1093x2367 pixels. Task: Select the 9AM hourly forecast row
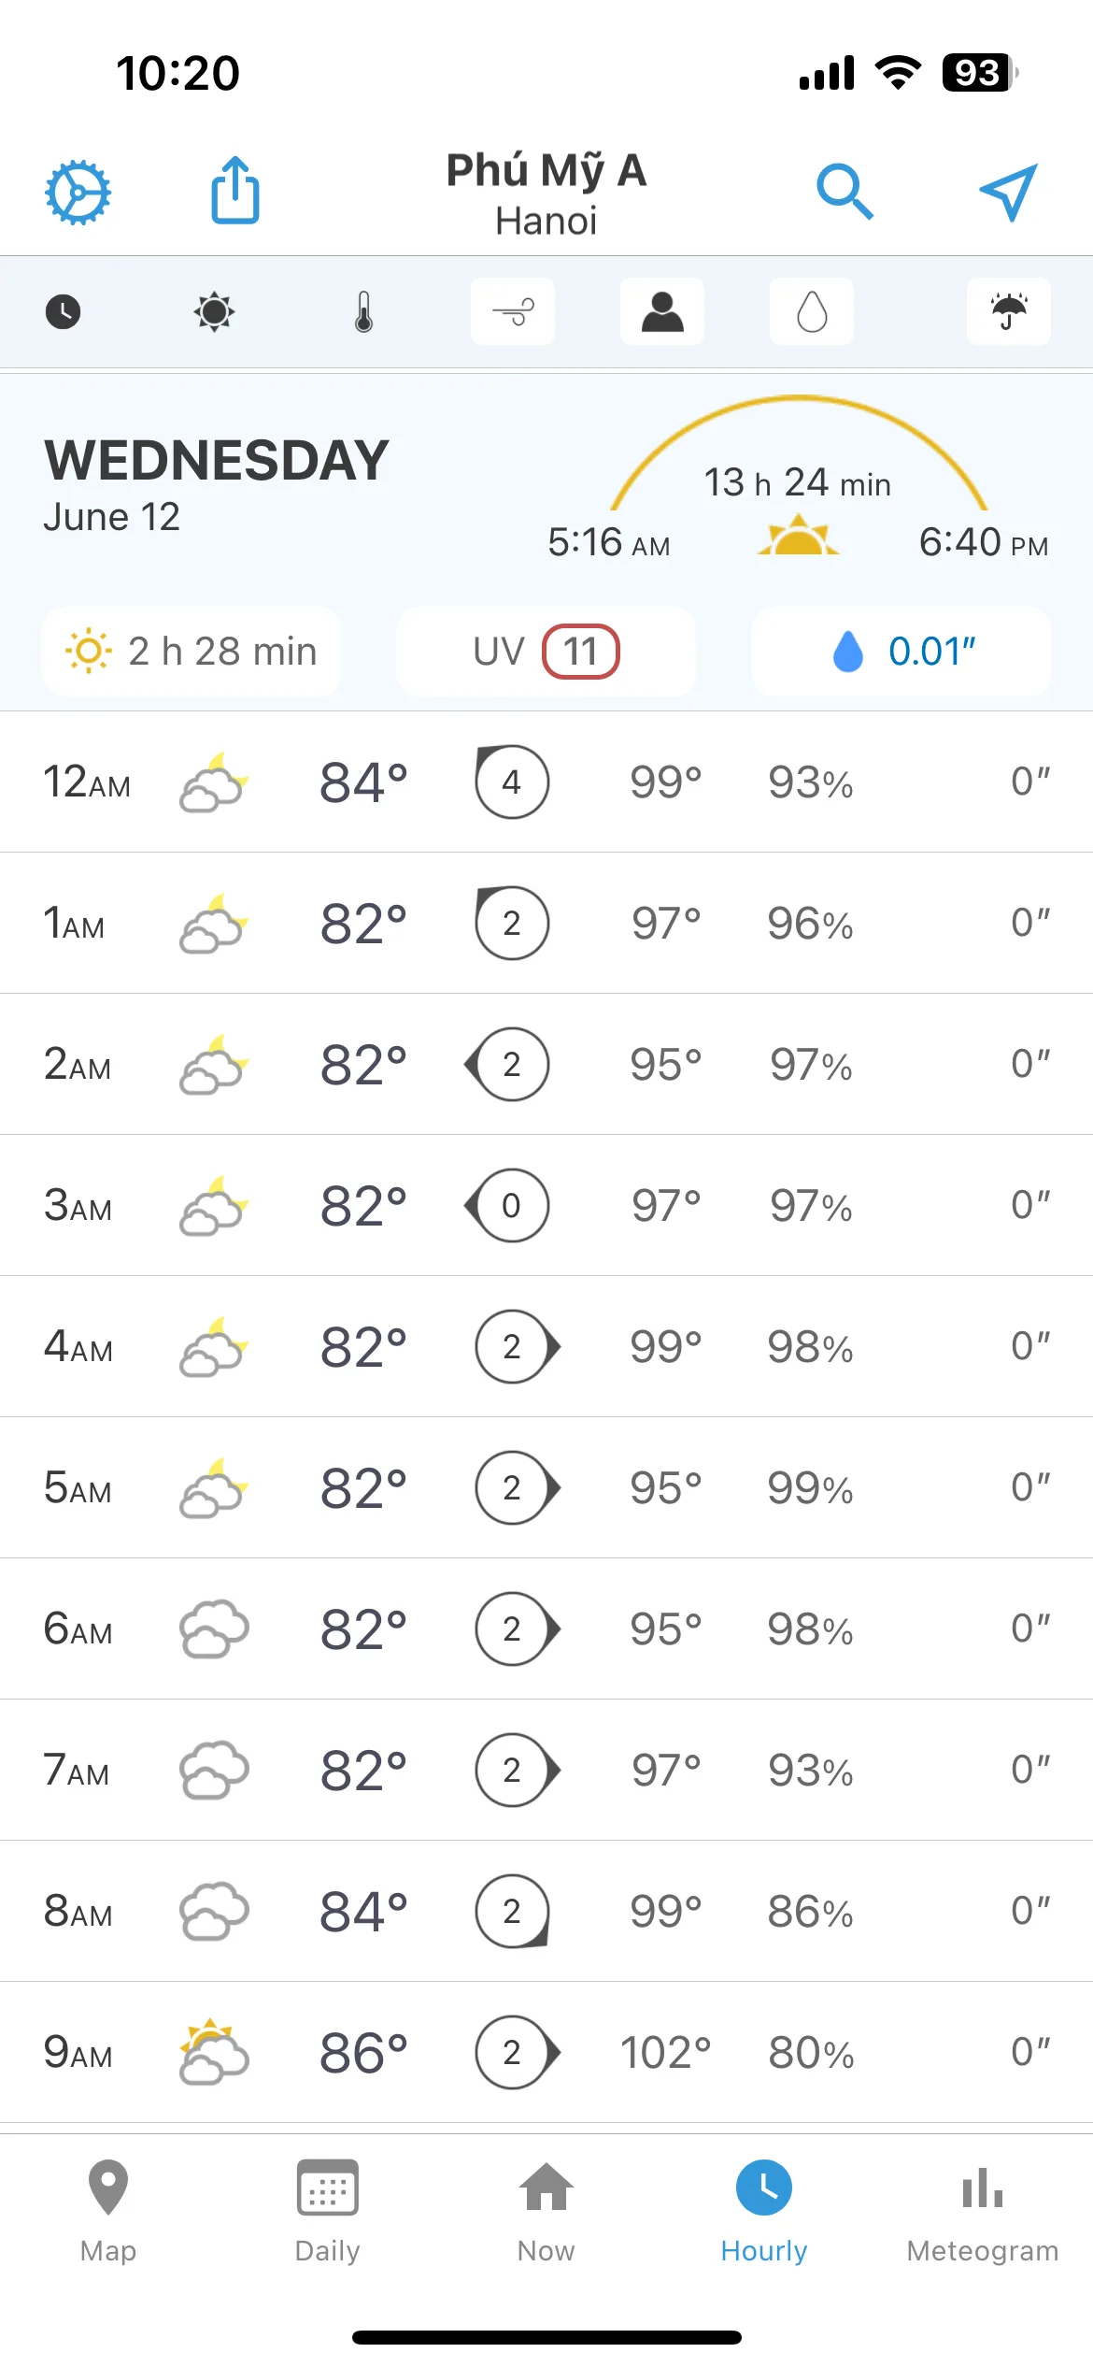coord(546,2052)
